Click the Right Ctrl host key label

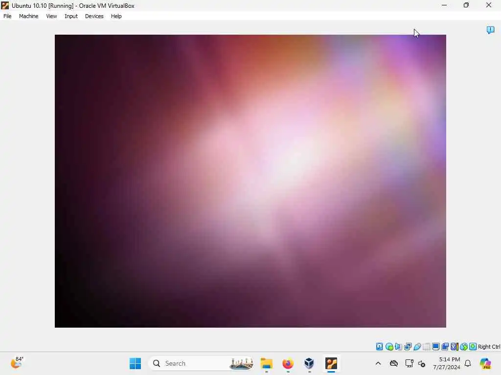[x=489, y=347]
